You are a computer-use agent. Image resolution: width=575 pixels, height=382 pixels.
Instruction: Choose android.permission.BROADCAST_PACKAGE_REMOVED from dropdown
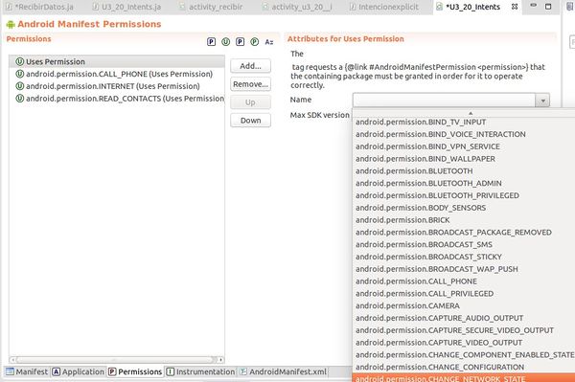click(x=464, y=233)
